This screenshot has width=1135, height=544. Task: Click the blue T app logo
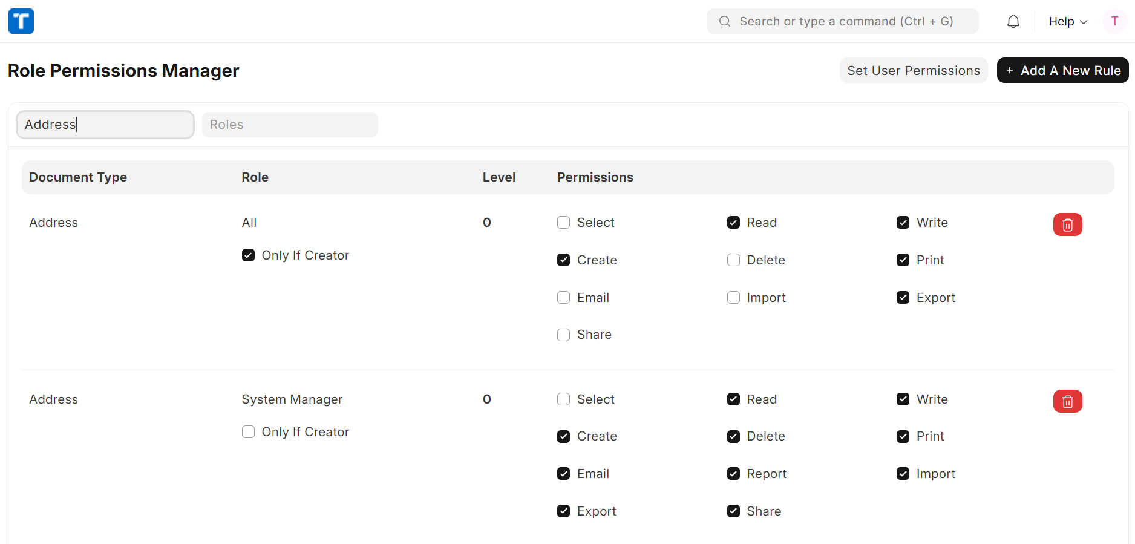(21, 21)
